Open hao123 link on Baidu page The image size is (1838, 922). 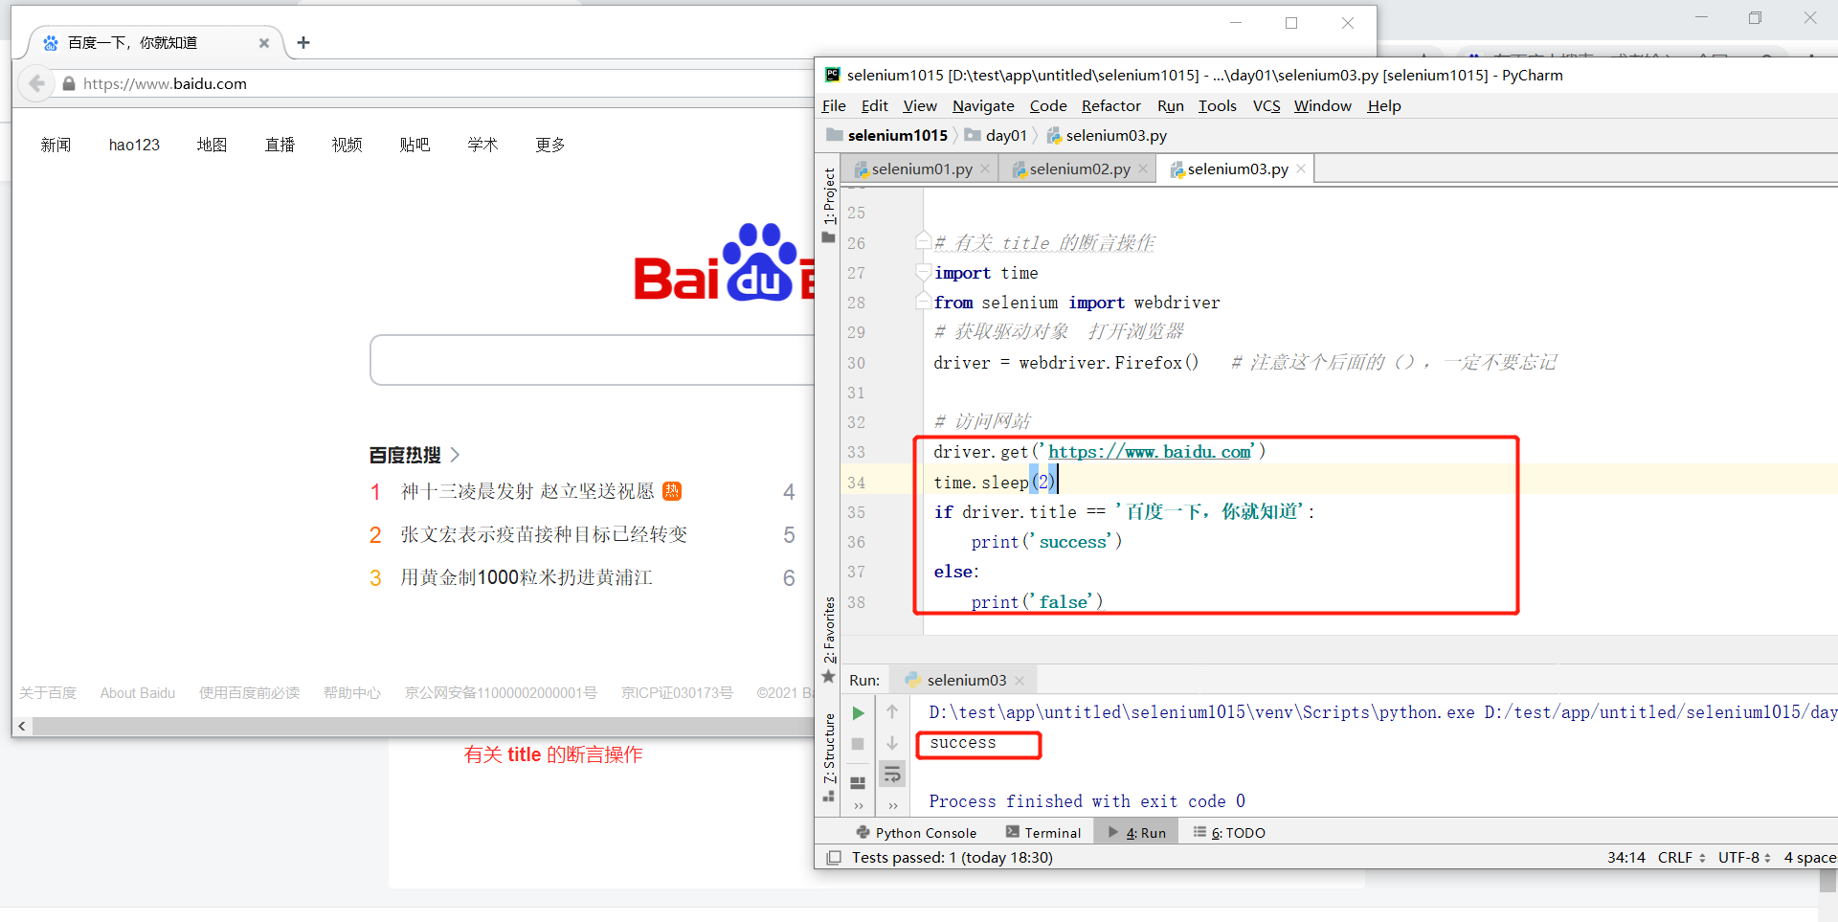(134, 145)
